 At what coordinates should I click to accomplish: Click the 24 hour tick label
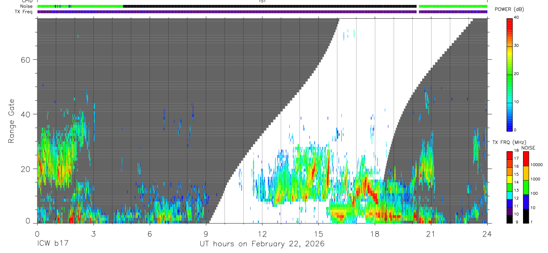487,233
